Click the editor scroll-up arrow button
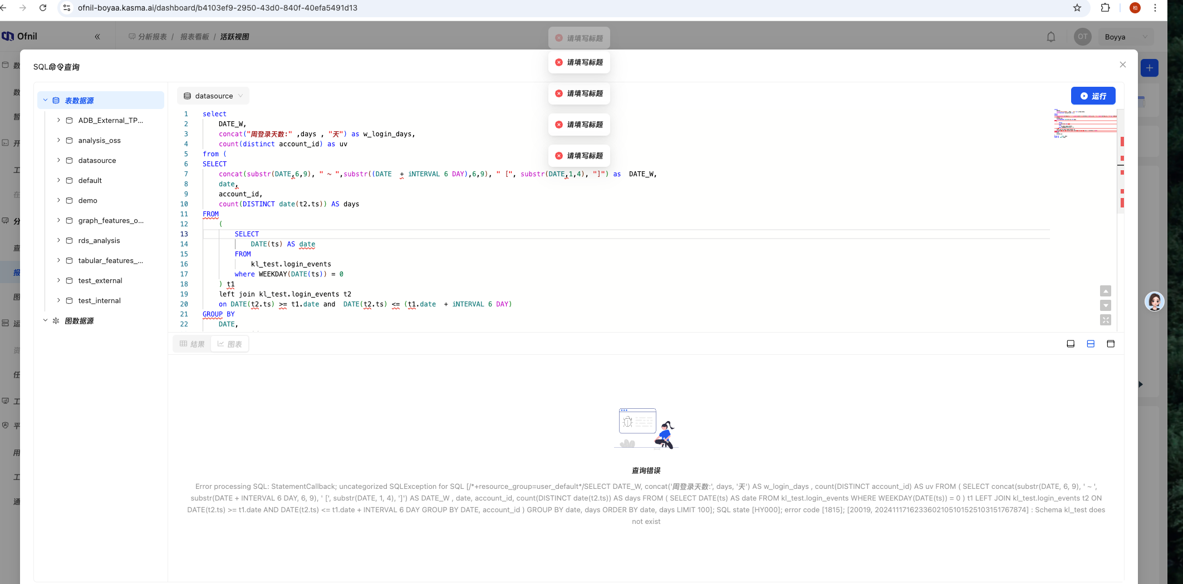The image size is (1183, 584). (x=1106, y=291)
